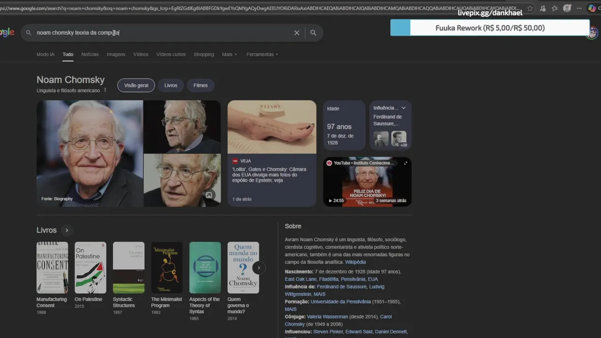Switch to Modo IA tab
The image size is (601, 338).
pos(46,54)
